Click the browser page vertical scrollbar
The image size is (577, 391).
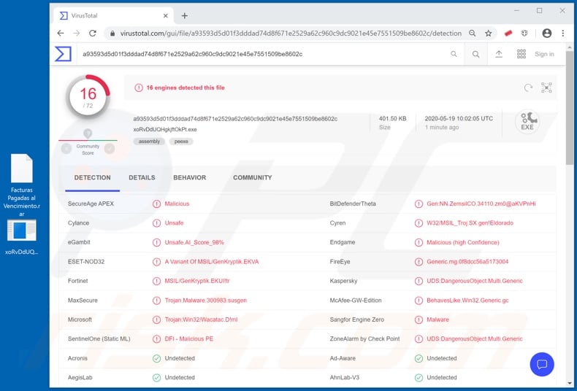coord(569,109)
